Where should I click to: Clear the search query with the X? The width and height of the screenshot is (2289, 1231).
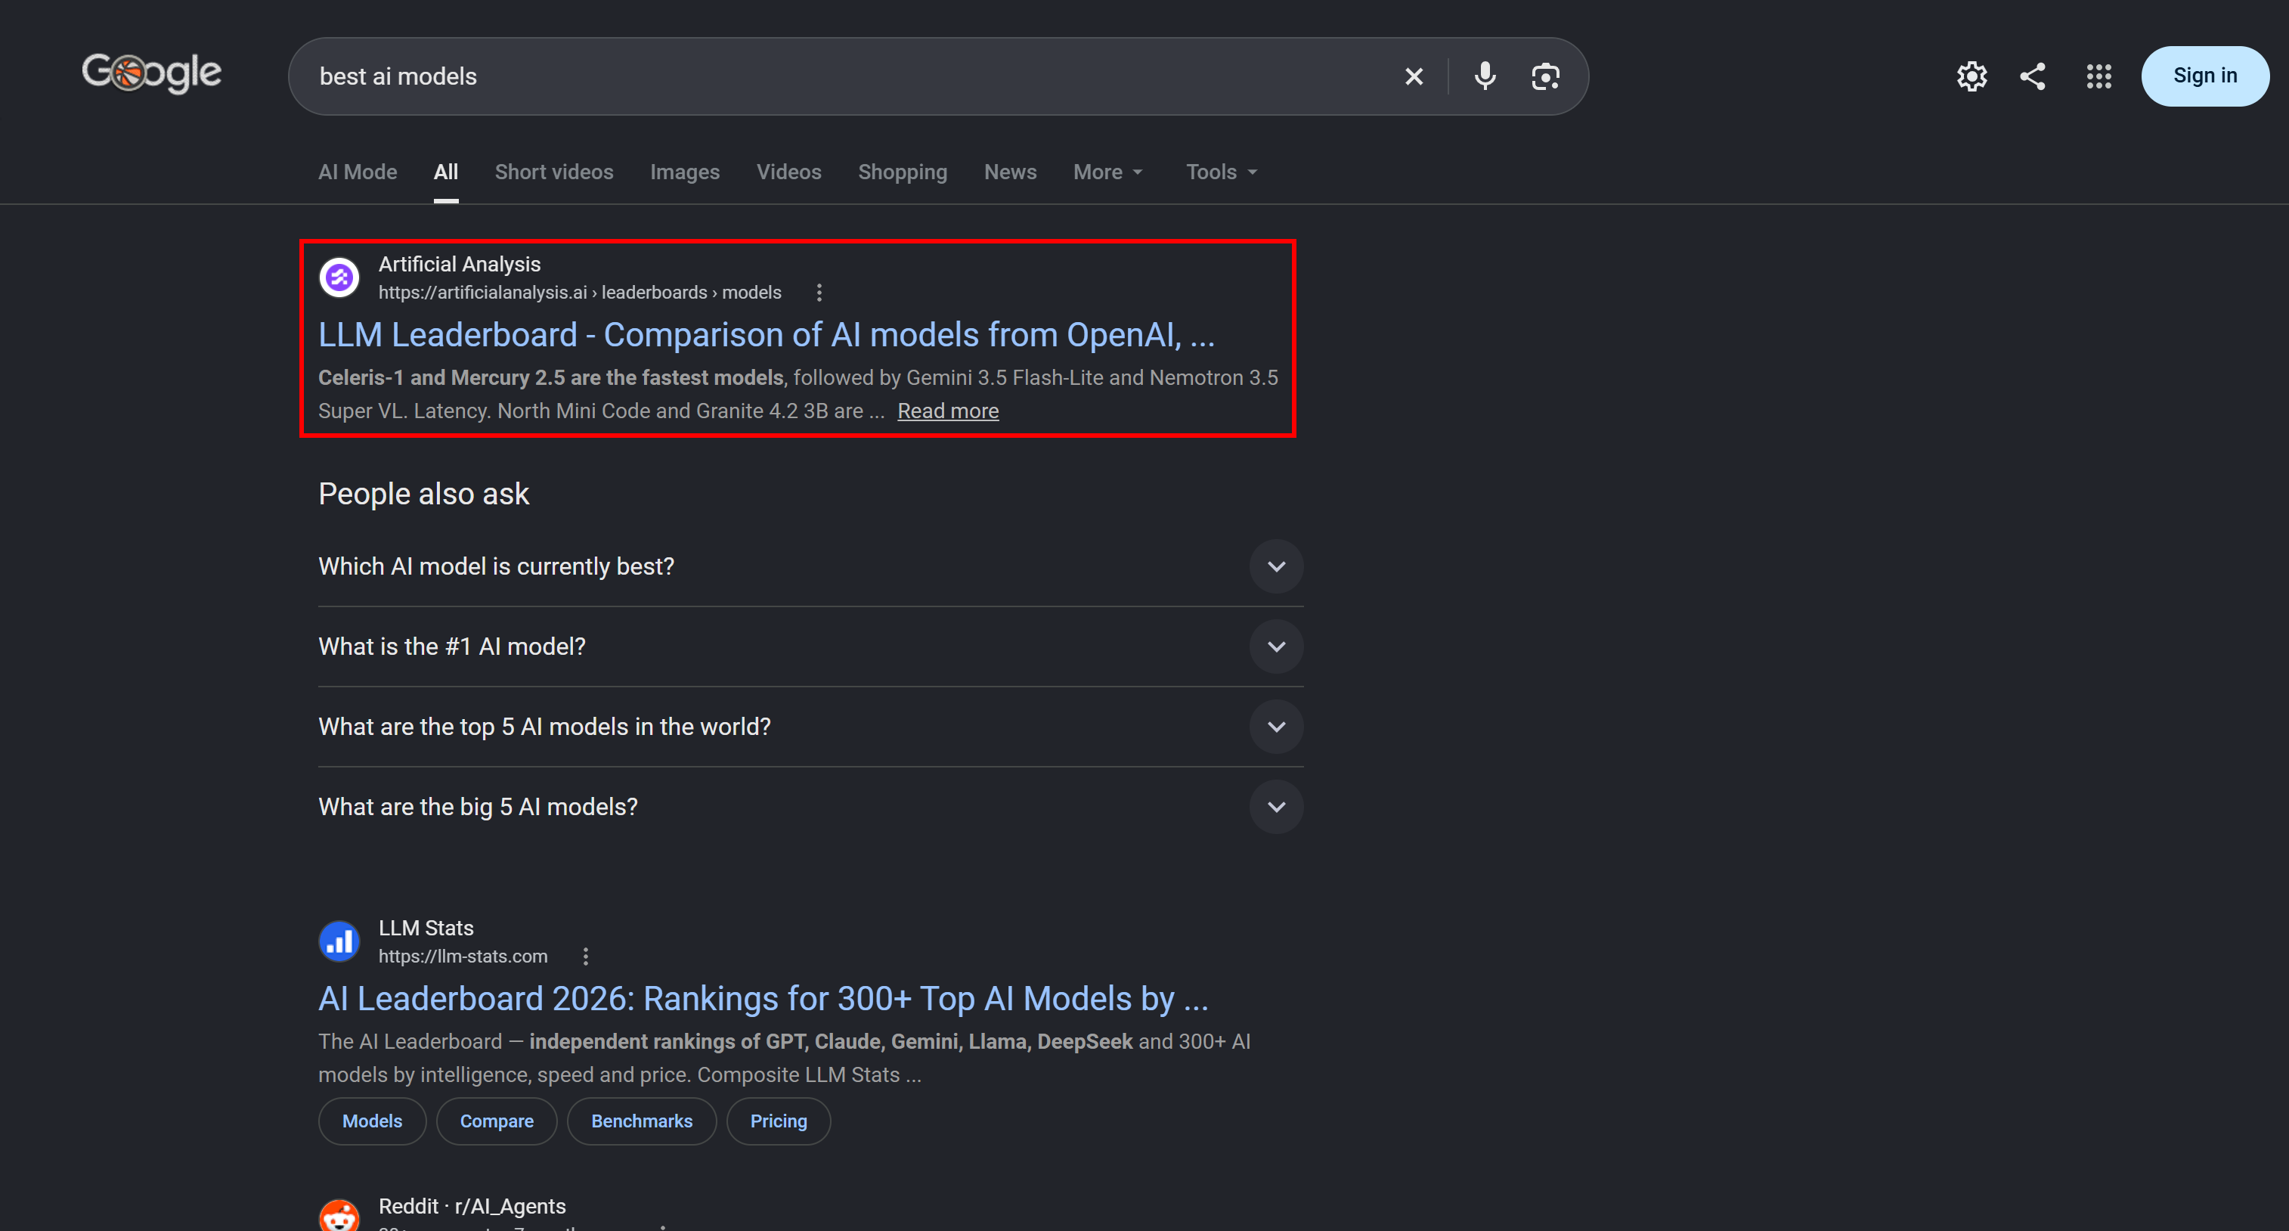[1413, 76]
